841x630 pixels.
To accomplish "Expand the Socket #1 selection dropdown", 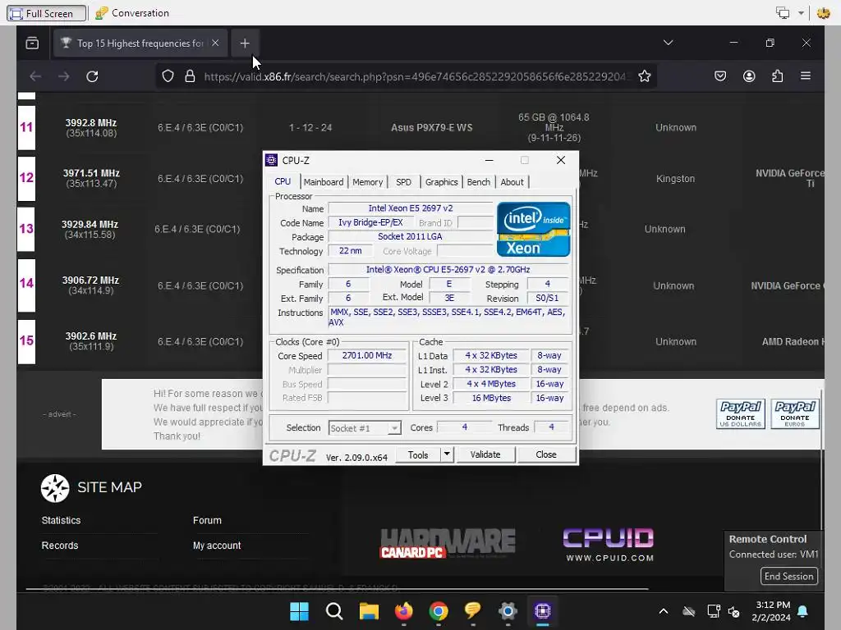I will click(x=394, y=428).
